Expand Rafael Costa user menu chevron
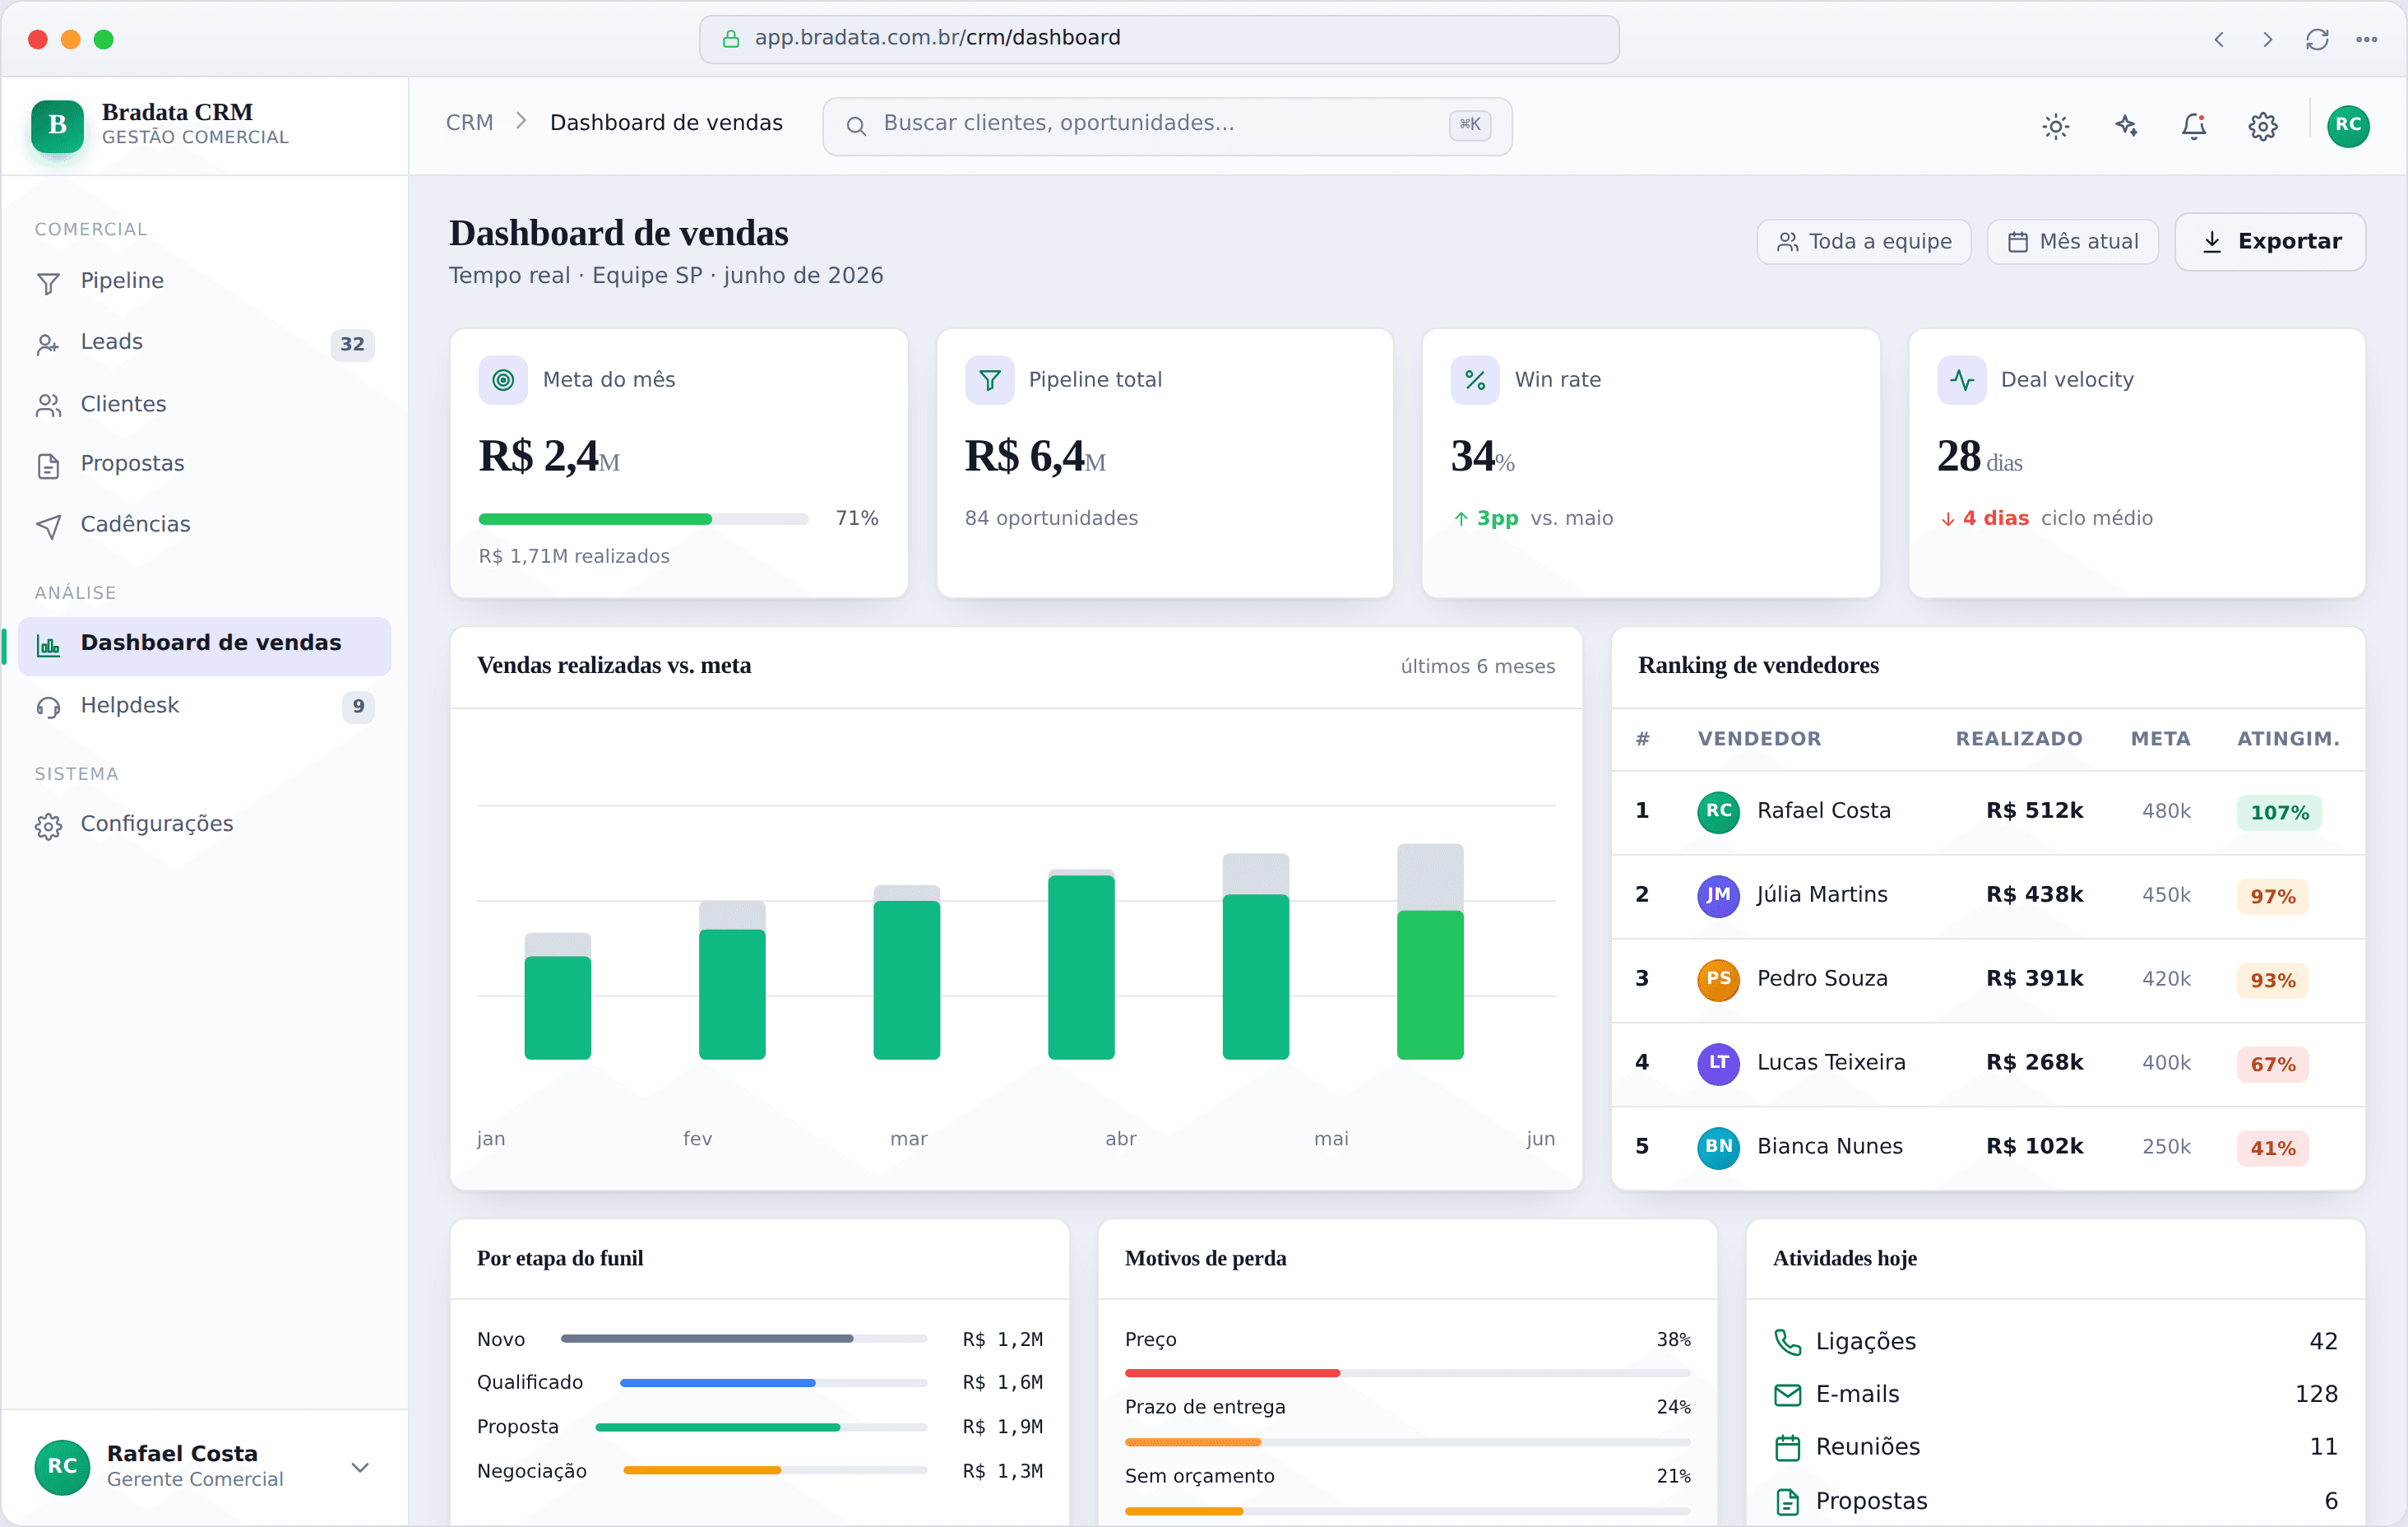2408x1527 pixels. [x=360, y=1467]
